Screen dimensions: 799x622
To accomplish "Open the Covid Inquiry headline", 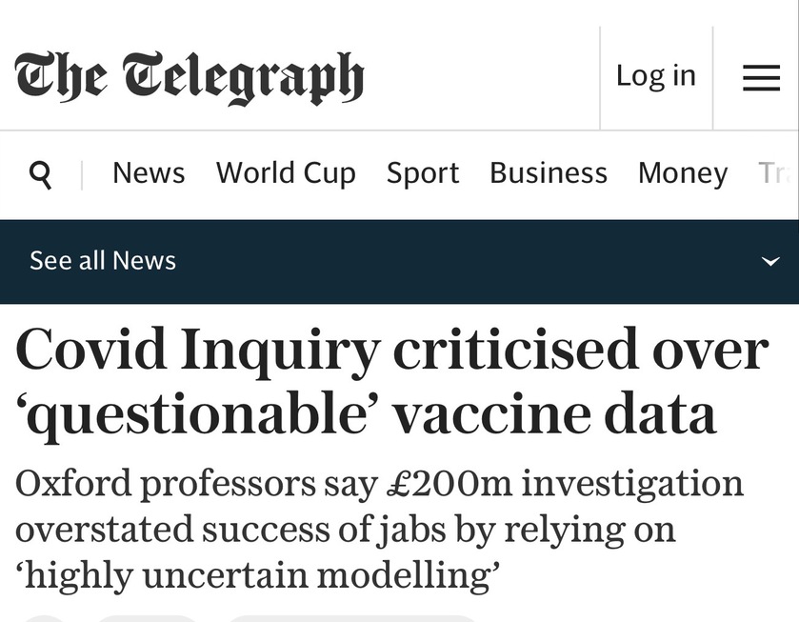I will coord(391,382).
